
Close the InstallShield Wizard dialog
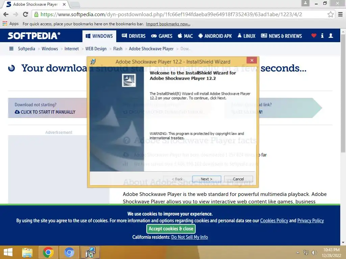pyautogui.click(x=252, y=60)
